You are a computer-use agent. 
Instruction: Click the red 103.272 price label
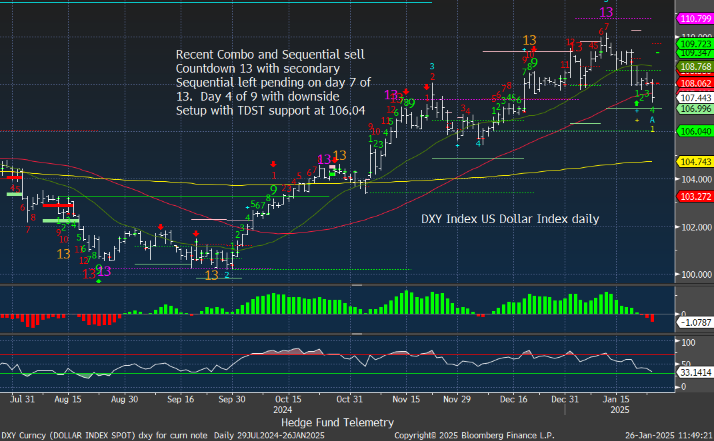pyautogui.click(x=695, y=197)
